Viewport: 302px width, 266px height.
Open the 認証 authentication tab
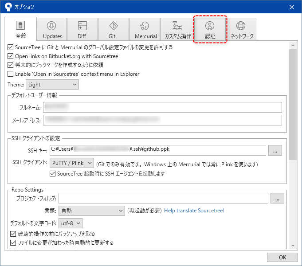tap(210, 29)
